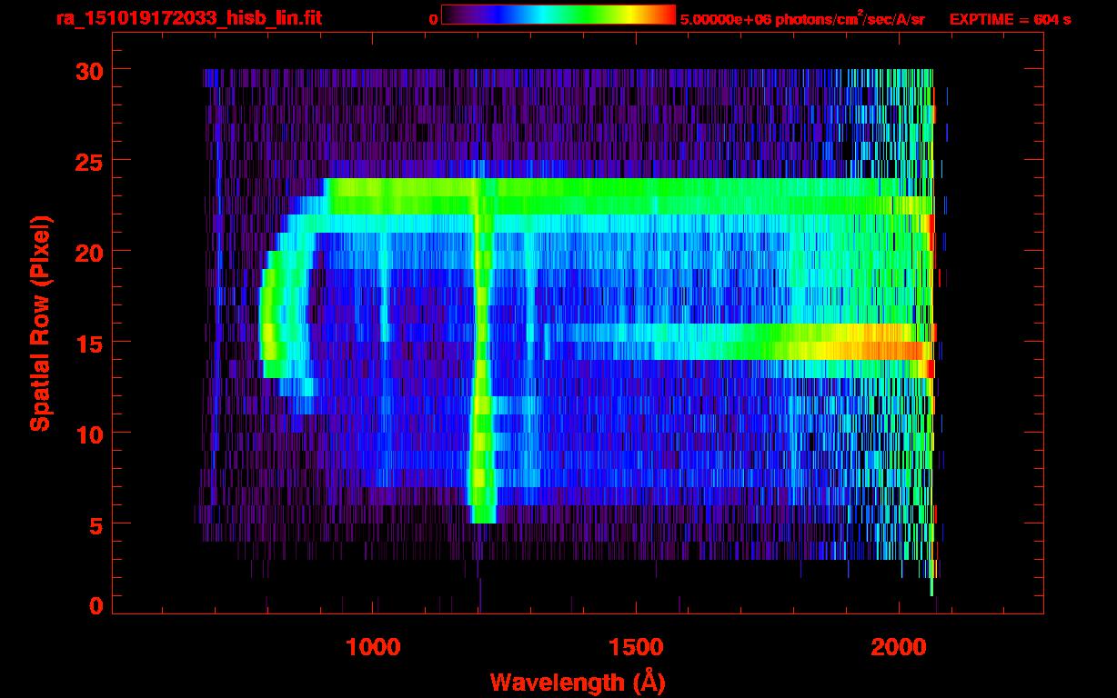Click the orange band near row 15
Image resolution: width=1117 pixels, height=698 pixels.
pyautogui.click(x=873, y=350)
